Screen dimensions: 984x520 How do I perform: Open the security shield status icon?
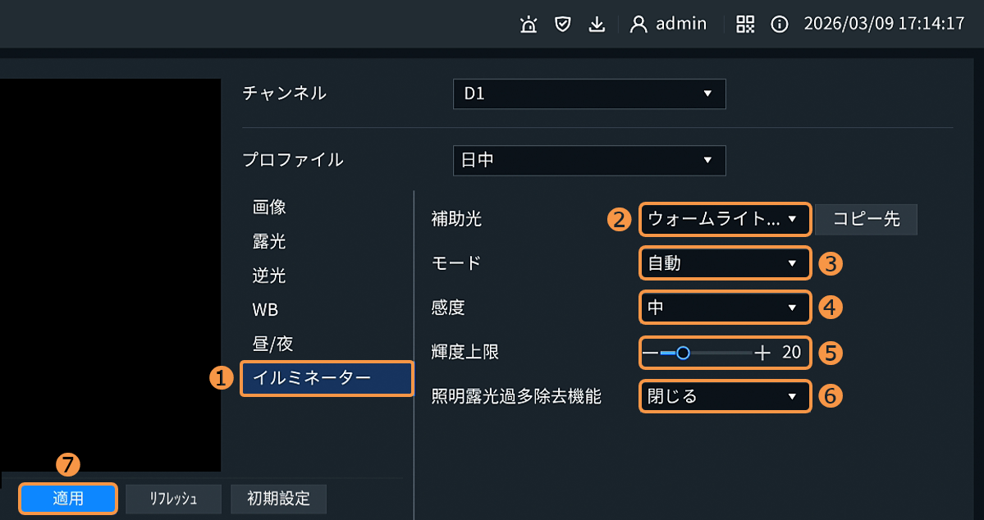562,25
